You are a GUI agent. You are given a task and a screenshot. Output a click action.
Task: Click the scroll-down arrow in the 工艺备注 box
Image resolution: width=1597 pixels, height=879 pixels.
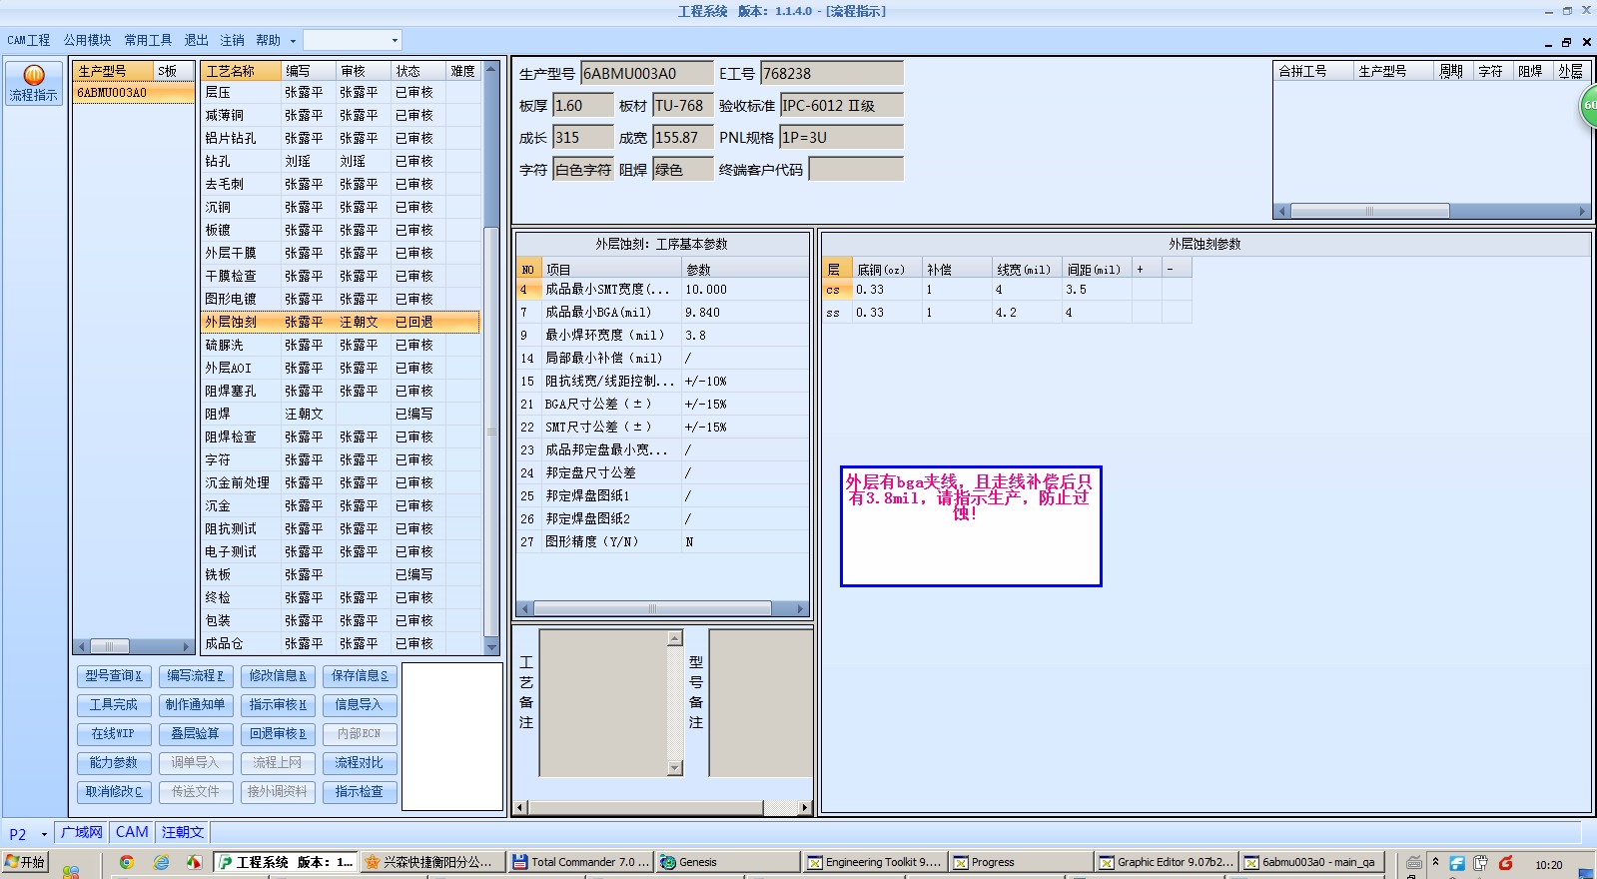point(674,767)
